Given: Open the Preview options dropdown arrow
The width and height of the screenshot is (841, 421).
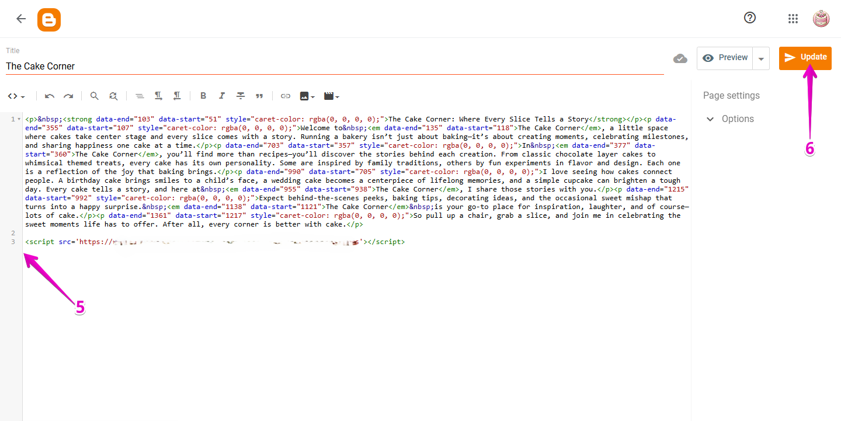Looking at the screenshot, I should [x=761, y=58].
